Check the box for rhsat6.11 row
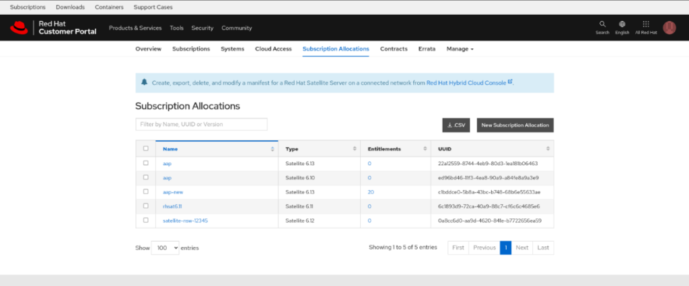The width and height of the screenshot is (689, 286). point(146,205)
